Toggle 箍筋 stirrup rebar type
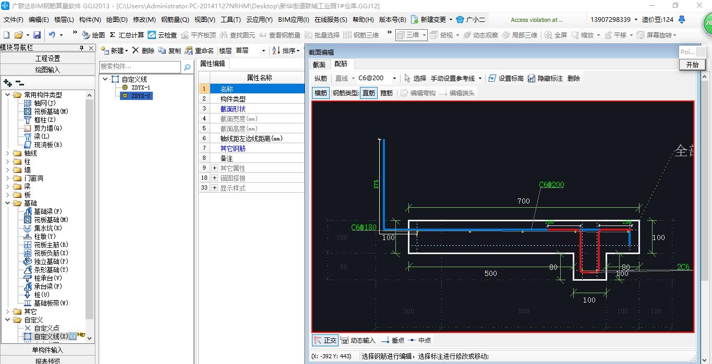The height and width of the screenshot is (364, 712). (387, 93)
